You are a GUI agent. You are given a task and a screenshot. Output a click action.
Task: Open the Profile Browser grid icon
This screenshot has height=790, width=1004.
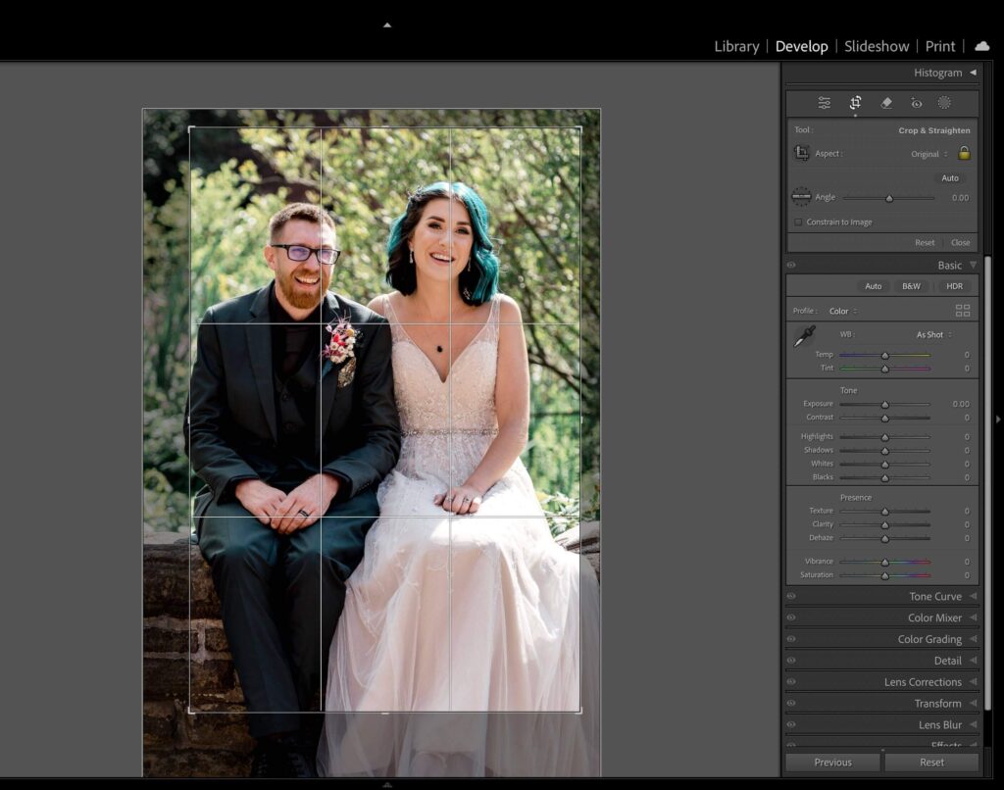[963, 310]
